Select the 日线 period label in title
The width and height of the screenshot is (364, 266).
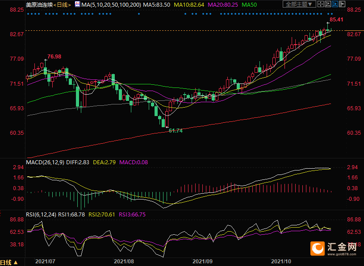pyautogui.click(x=62, y=4)
